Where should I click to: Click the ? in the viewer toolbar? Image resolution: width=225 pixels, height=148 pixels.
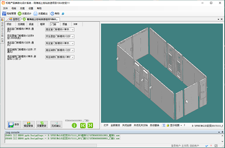pos(184,126)
